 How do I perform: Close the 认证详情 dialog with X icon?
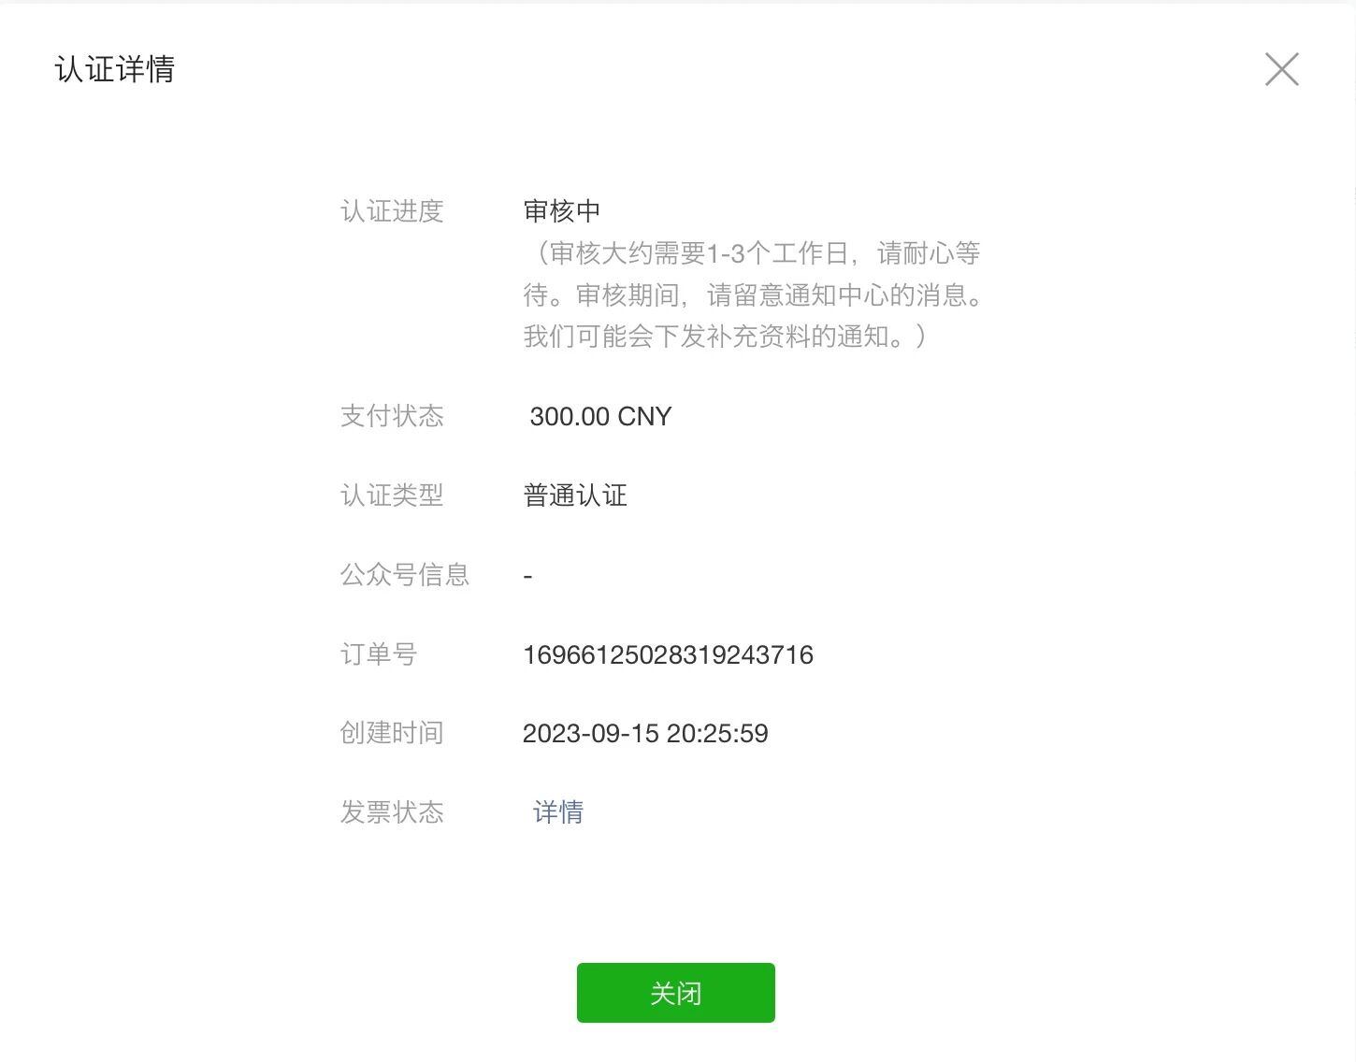click(x=1281, y=69)
